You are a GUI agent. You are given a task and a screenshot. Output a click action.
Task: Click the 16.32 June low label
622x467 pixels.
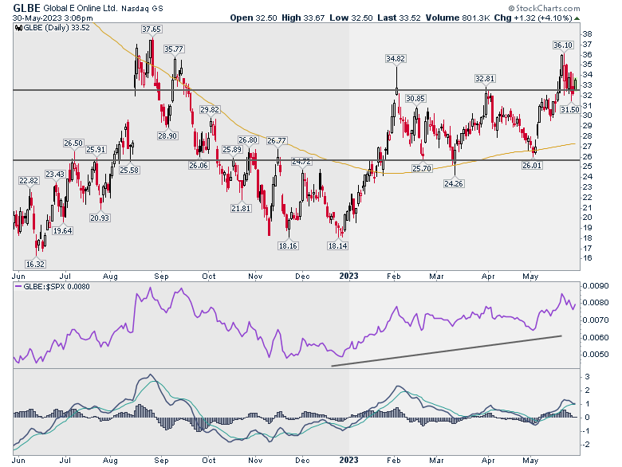[35, 264]
